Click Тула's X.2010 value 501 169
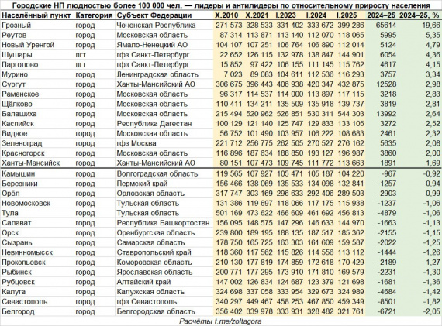The image size is (442, 326). pyautogui.click(x=229, y=213)
